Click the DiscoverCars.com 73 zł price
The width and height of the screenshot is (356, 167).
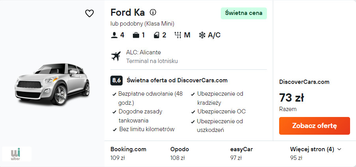(x=291, y=97)
